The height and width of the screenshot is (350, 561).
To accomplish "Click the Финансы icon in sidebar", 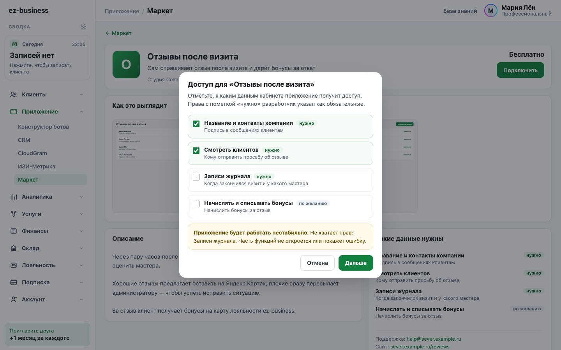I will tap(14, 231).
